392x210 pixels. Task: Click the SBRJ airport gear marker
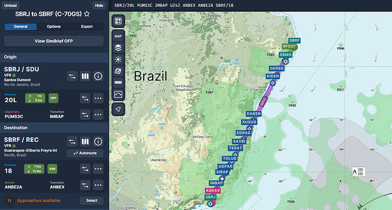(211, 204)
